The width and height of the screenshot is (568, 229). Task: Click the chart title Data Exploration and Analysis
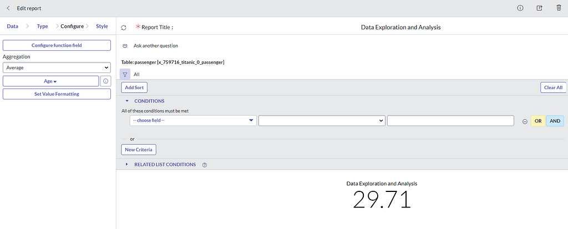click(x=382, y=184)
